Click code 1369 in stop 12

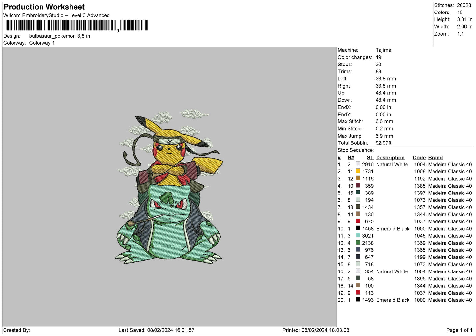tap(420, 243)
